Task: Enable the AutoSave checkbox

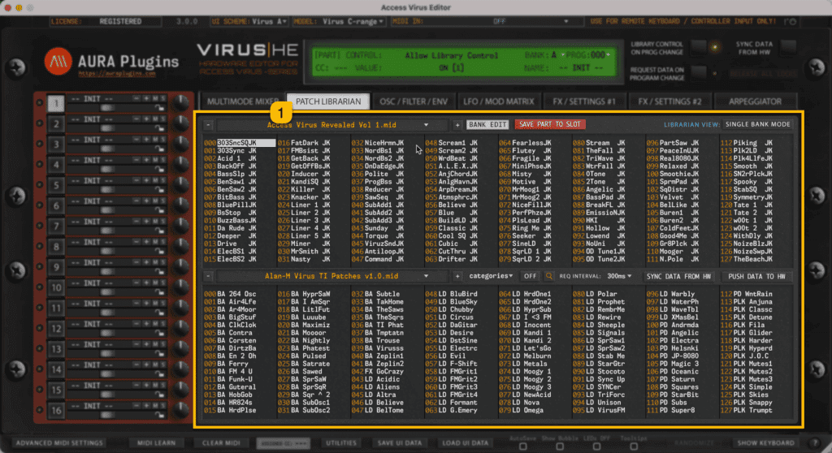Action: click(522, 447)
